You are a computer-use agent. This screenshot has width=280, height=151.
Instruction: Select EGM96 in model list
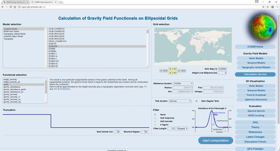pos(97,49)
